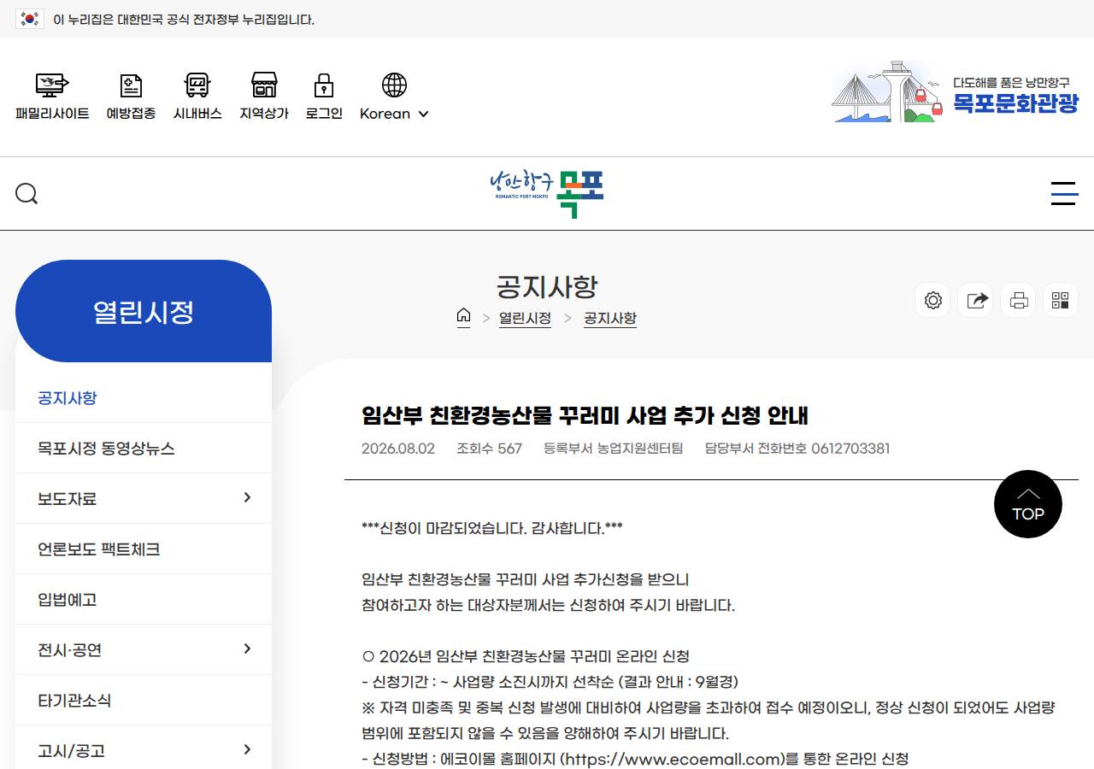Click the Korean flag government notice icon

click(30, 19)
